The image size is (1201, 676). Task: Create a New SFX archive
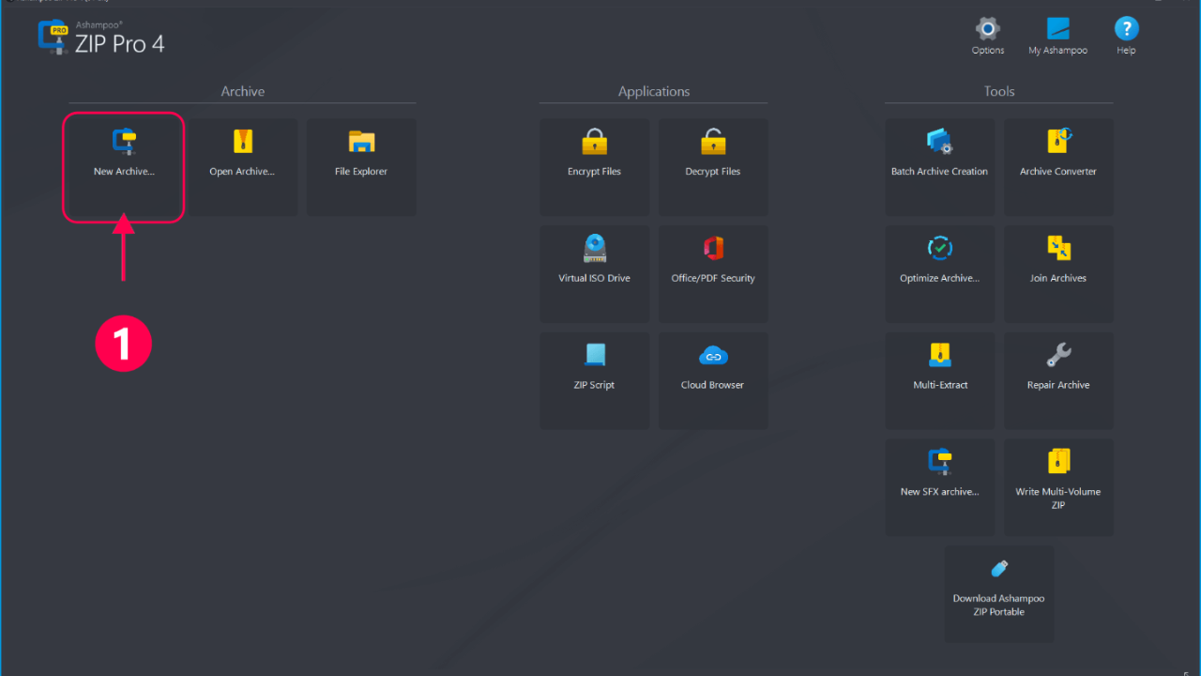click(940, 487)
